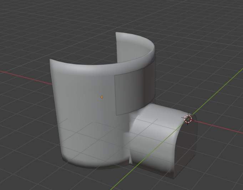
Task: Click the orange object origin dot
Action: 102,97
